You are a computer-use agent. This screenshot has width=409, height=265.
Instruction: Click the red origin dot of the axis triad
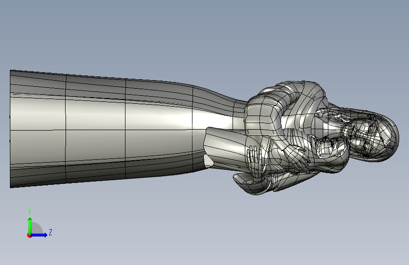click(29, 235)
